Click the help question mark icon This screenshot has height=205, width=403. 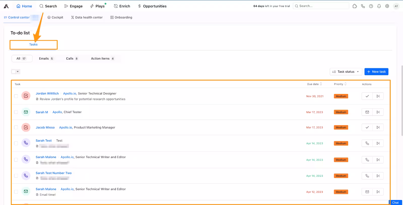coord(371,6)
